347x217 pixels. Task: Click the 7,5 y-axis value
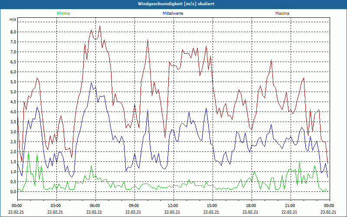[13, 42]
